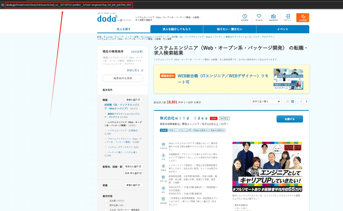The width and height of the screenshot is (343, 211).
Task: Open the Web履歴書 resume icon
Action: click(273, 16)
